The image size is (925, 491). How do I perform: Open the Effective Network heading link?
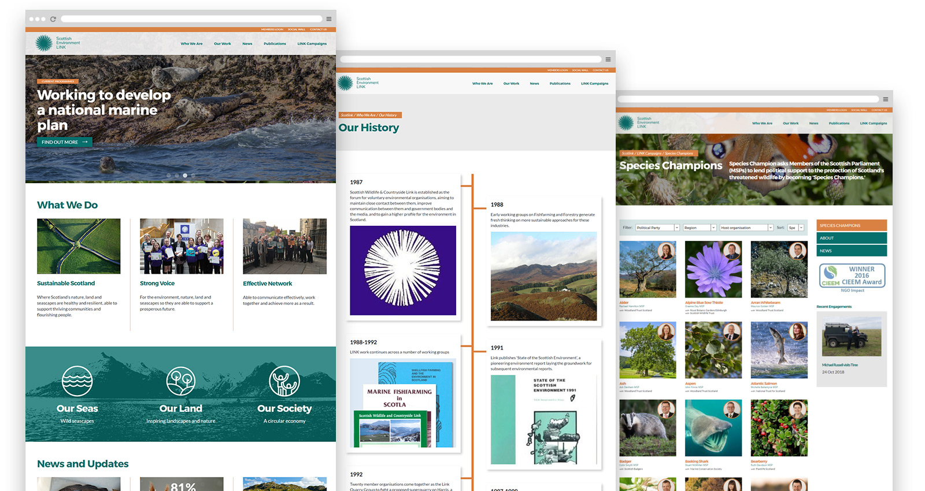pos(267,283)
